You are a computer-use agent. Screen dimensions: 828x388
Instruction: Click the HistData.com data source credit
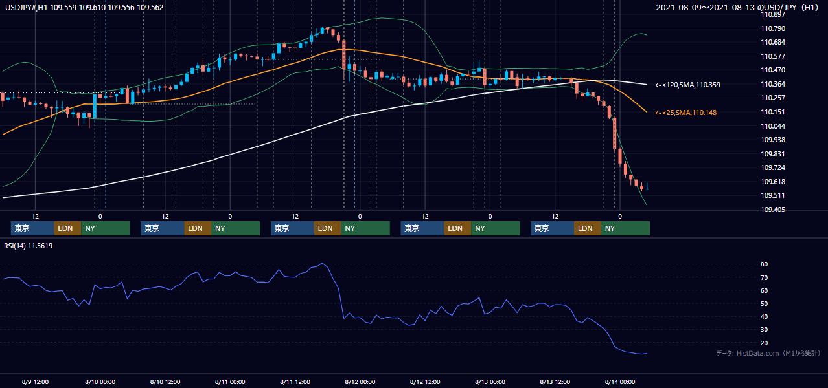pos(768,353)
